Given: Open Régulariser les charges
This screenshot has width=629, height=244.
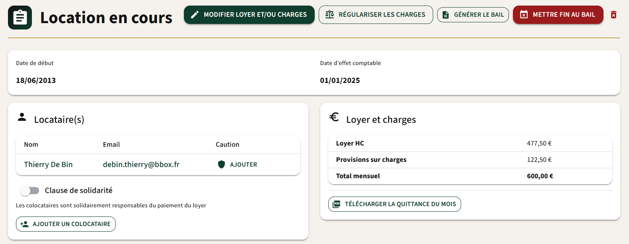Looking at the screenshot, I should [x=376, y=15].
